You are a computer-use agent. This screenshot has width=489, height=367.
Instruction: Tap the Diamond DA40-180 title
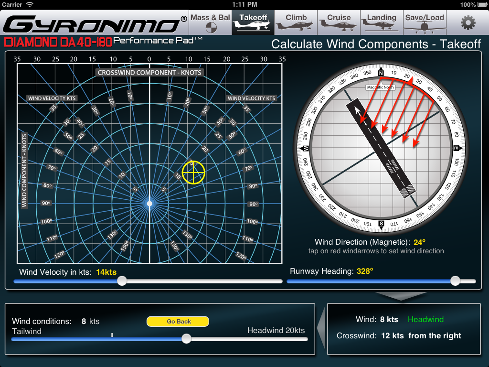(58, 42)
